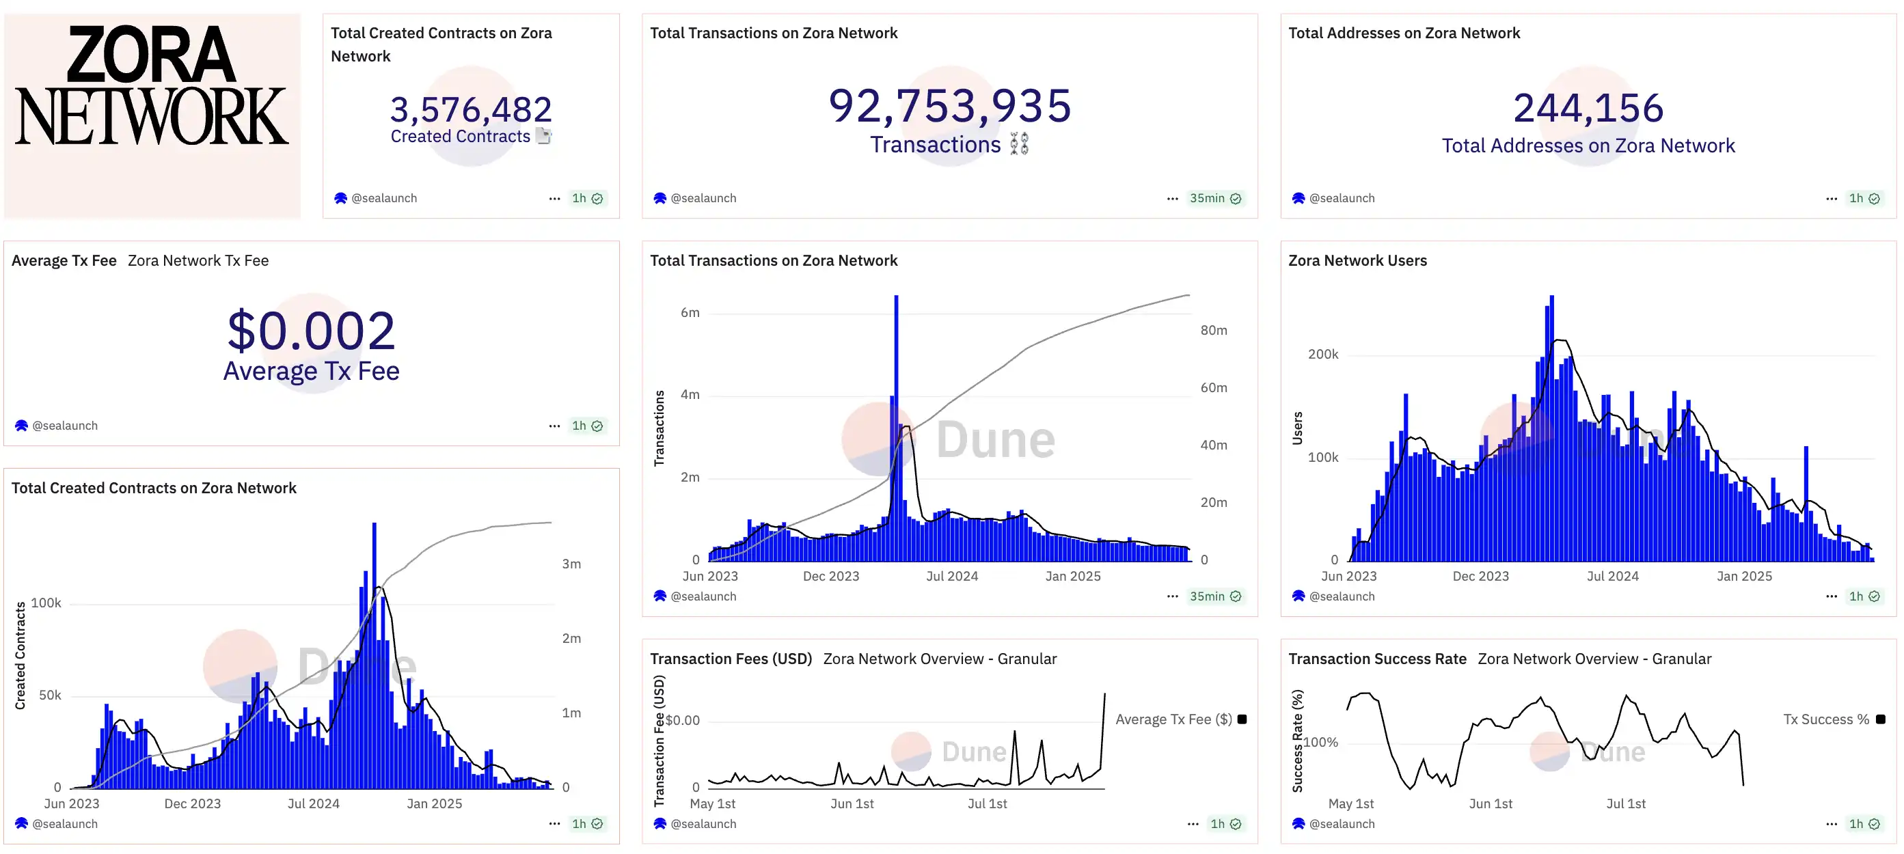The image size is (1904, 854).
Task: Toggle Average Tx Fee ($) legend series
Action: (x=1173, y=719)
